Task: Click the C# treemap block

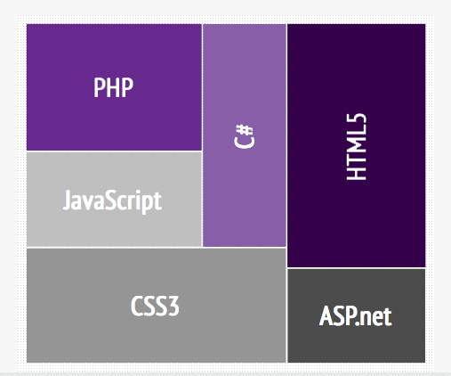Action: [245, 135]
